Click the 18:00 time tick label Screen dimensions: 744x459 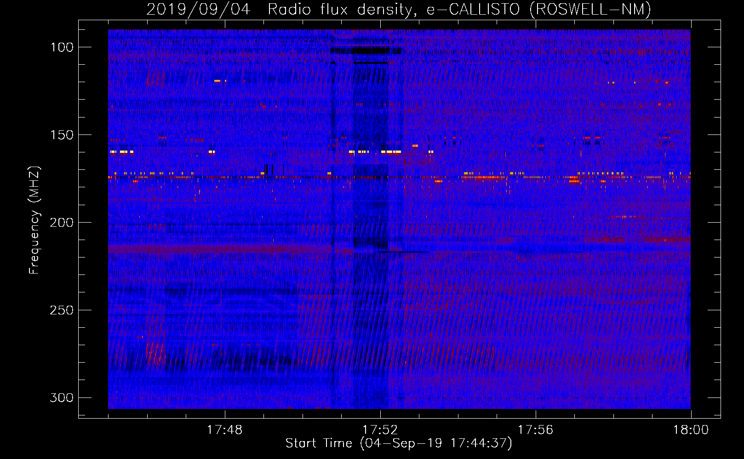coord(691,430)
